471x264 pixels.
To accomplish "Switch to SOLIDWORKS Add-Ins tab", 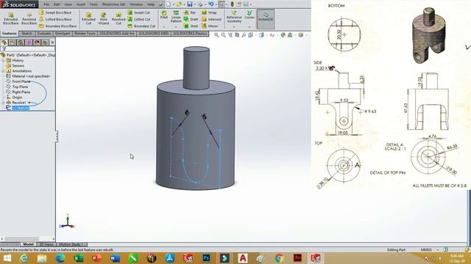I will coord(117,34).
